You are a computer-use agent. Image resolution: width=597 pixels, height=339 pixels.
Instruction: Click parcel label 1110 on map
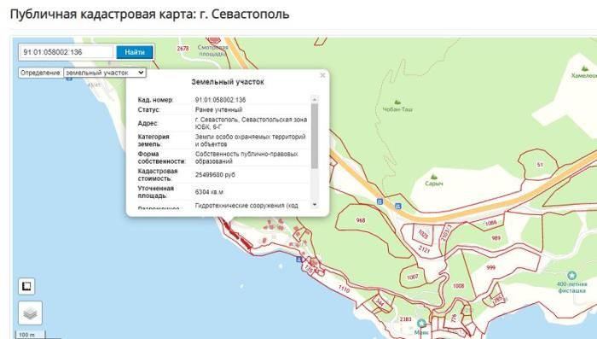(x=344, y=289)
